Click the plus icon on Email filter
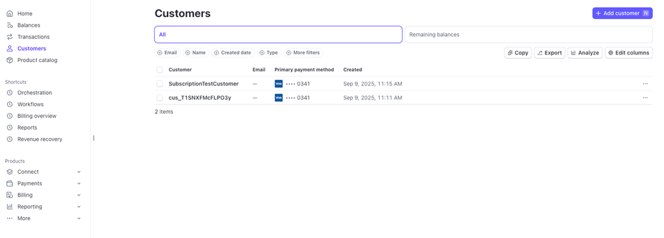This screenshot has height=238, width=664. pyautogui.click(x=160, y=53)
